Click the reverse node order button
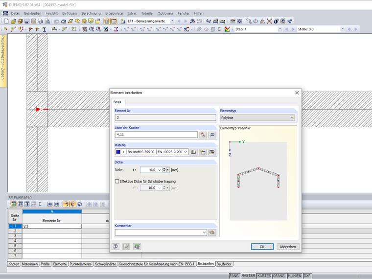 tap(212, 135)
